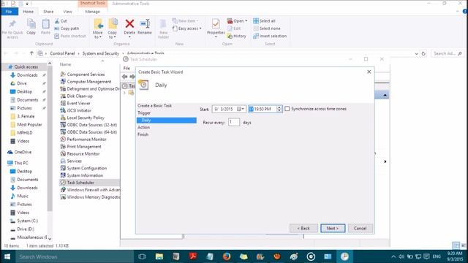The width and height of the screenshot is (468, 263).
Task: Click System and Security breadcrumb
Action: click(101, 53)
